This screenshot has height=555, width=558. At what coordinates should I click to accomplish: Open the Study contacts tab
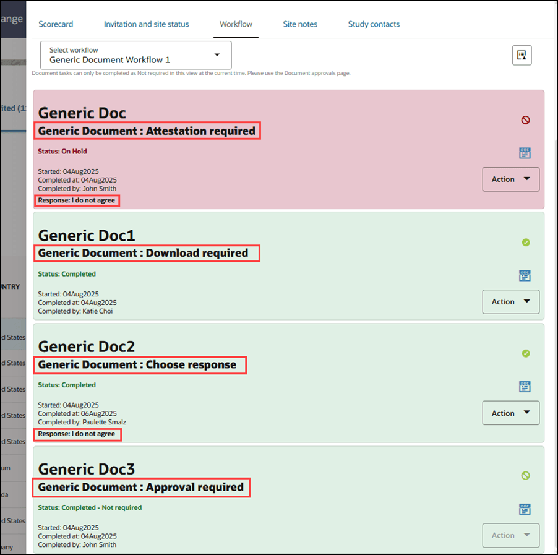point(374,24)
